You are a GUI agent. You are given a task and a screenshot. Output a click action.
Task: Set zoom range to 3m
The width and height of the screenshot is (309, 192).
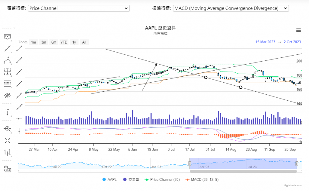coord(43,42)
